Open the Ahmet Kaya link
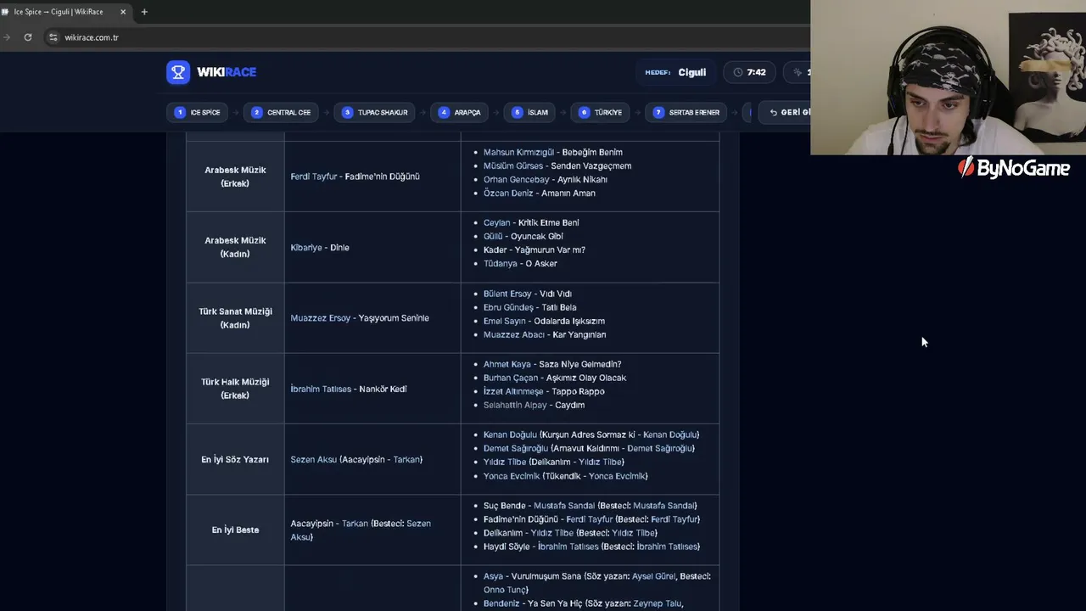1086x611 pixels. 507,364
